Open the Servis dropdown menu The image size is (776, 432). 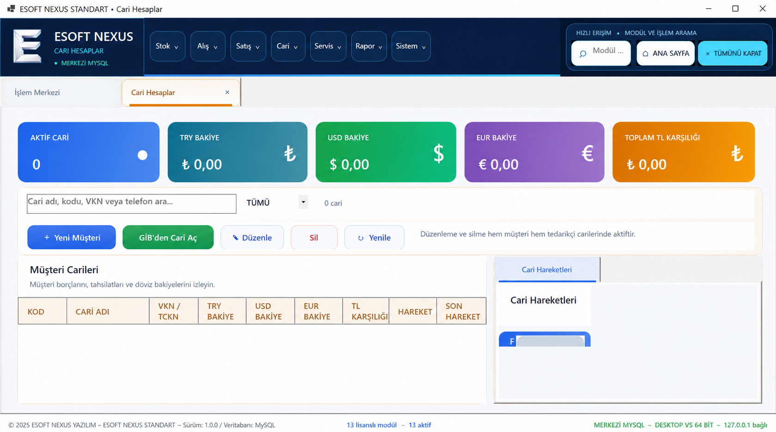point(328,46)
